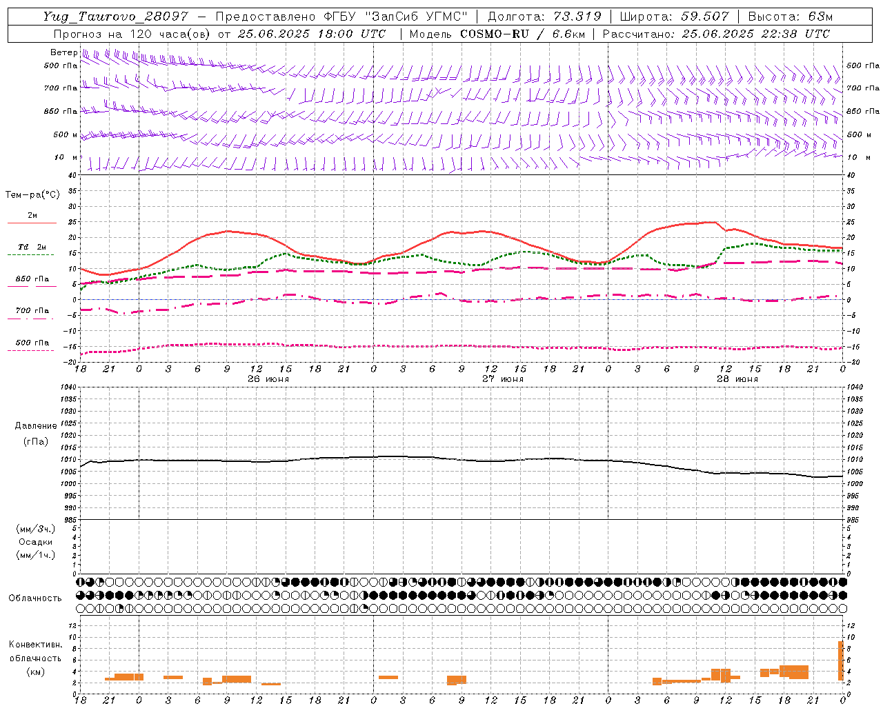Click the (мм/1ч.) precipitation unit label
Image resolution: width=883 pixels, height=706 pixels.
click(36, 555)
